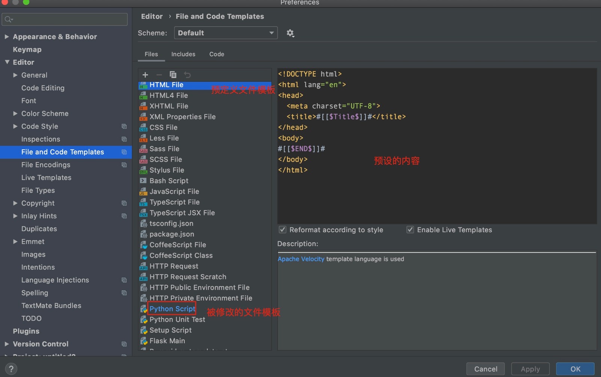Select the CoffeeScript Class template
This screenshot has width=601, height=377.
pos(181,255)
